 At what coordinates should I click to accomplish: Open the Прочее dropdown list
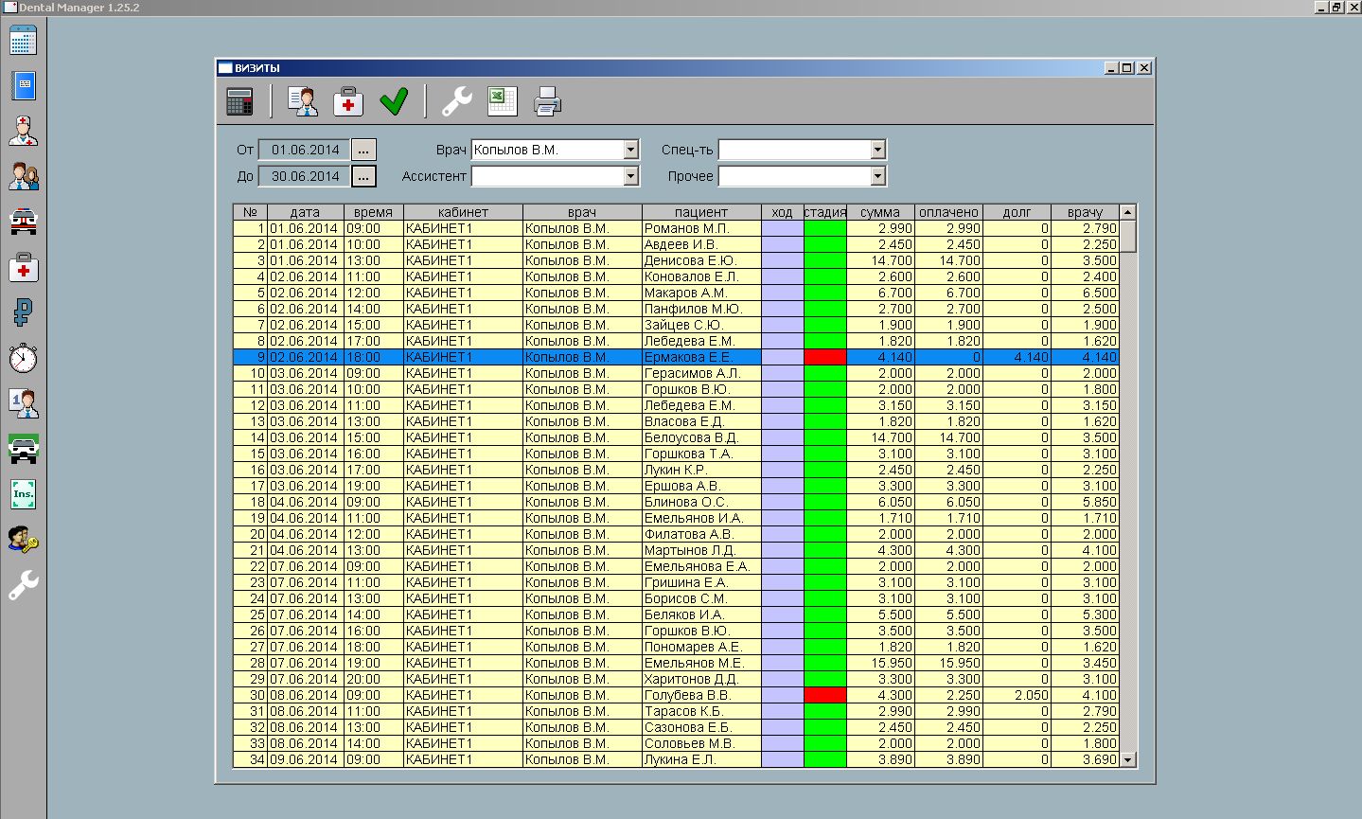tap(877, 176)
